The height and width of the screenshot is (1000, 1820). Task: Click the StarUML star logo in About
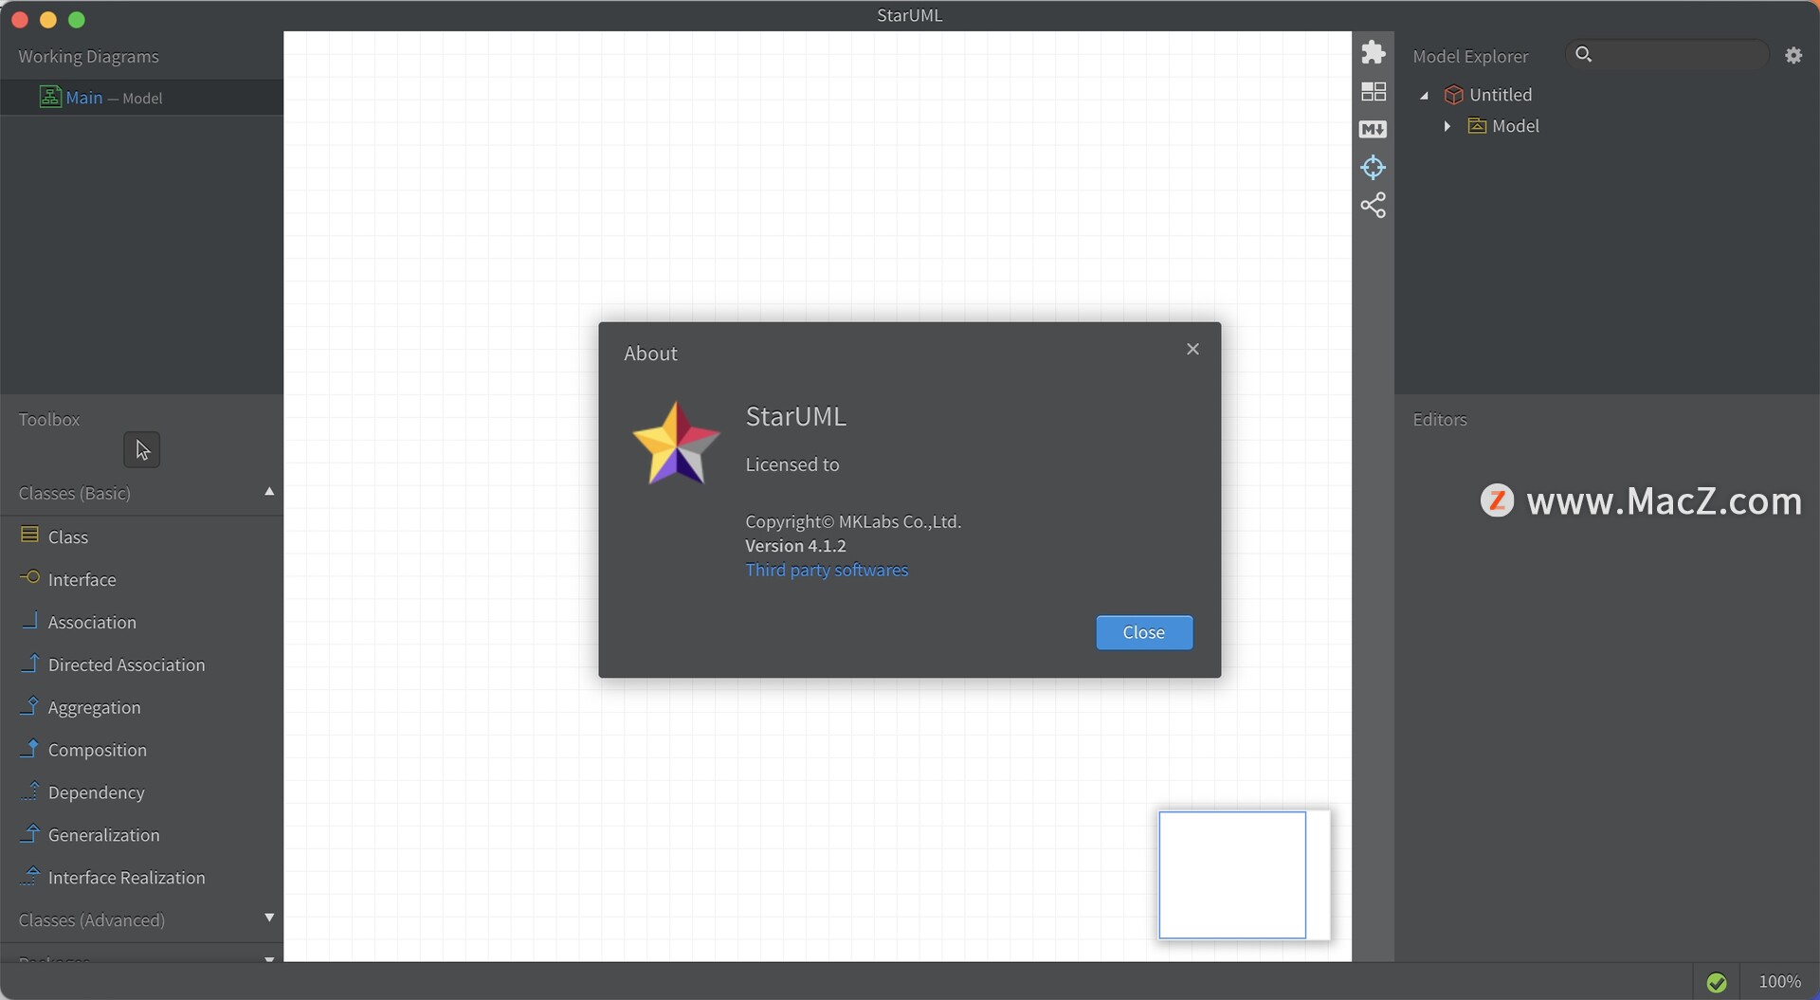676,444
